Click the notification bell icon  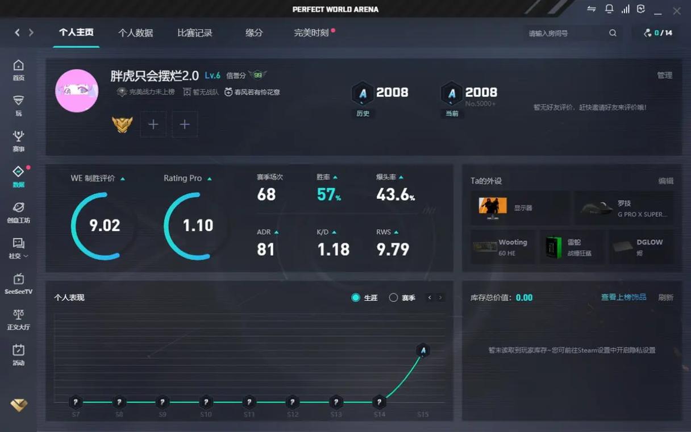[609, 9]
